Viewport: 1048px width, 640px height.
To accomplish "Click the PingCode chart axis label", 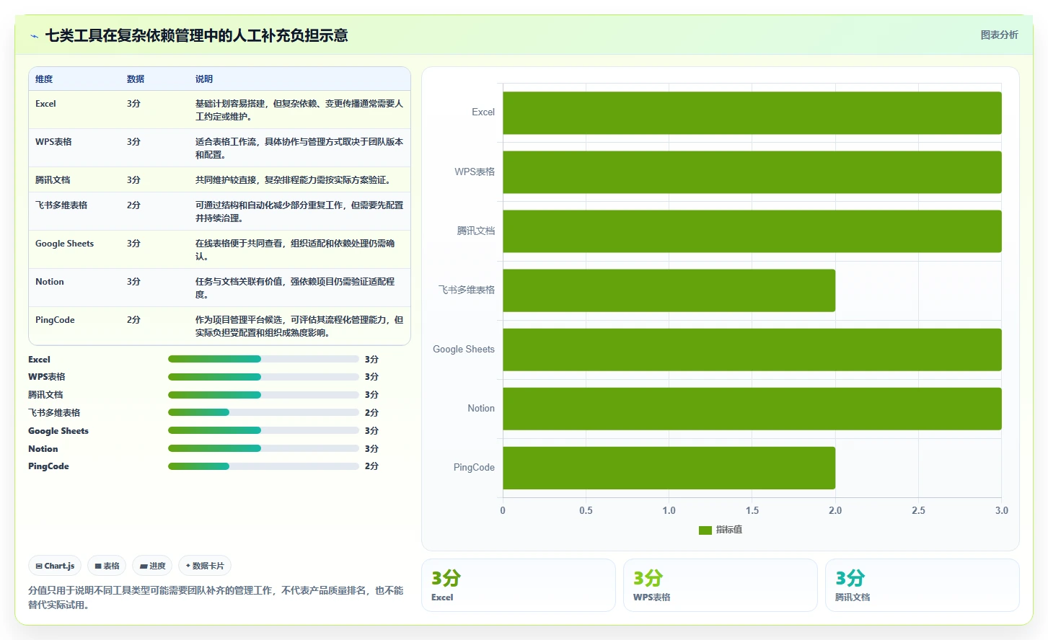I will pos(474,468).
